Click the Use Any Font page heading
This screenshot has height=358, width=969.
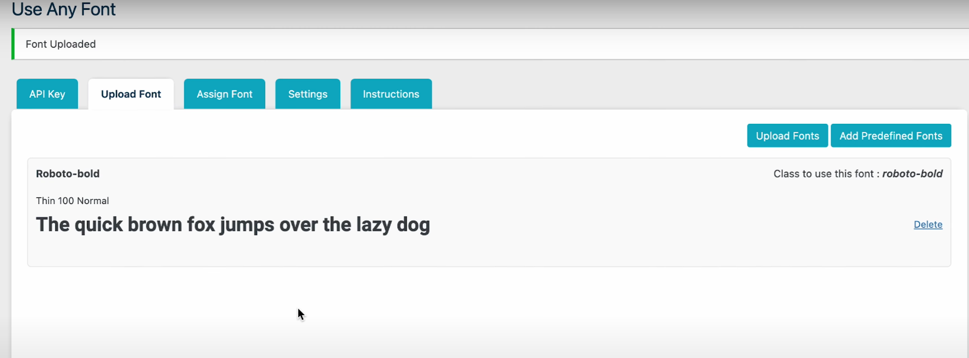click(x=64, y=9)
